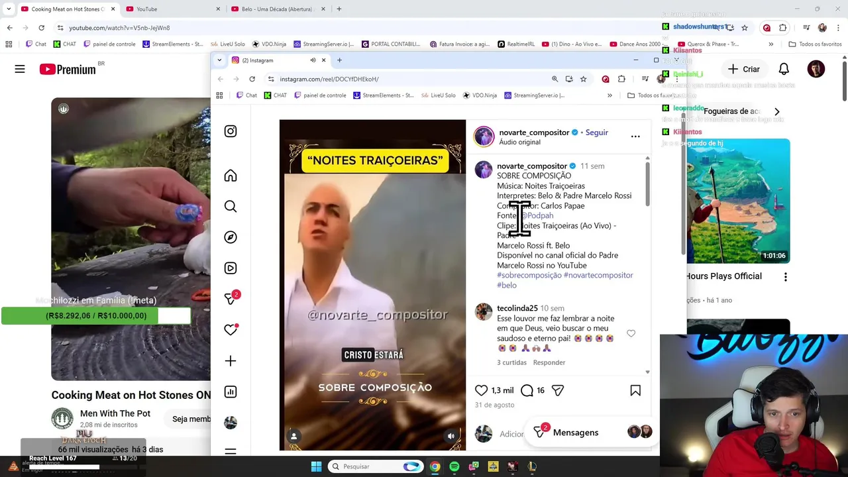The image size is (848, 477).
Task: Click add comment input field
Action: 511,434
